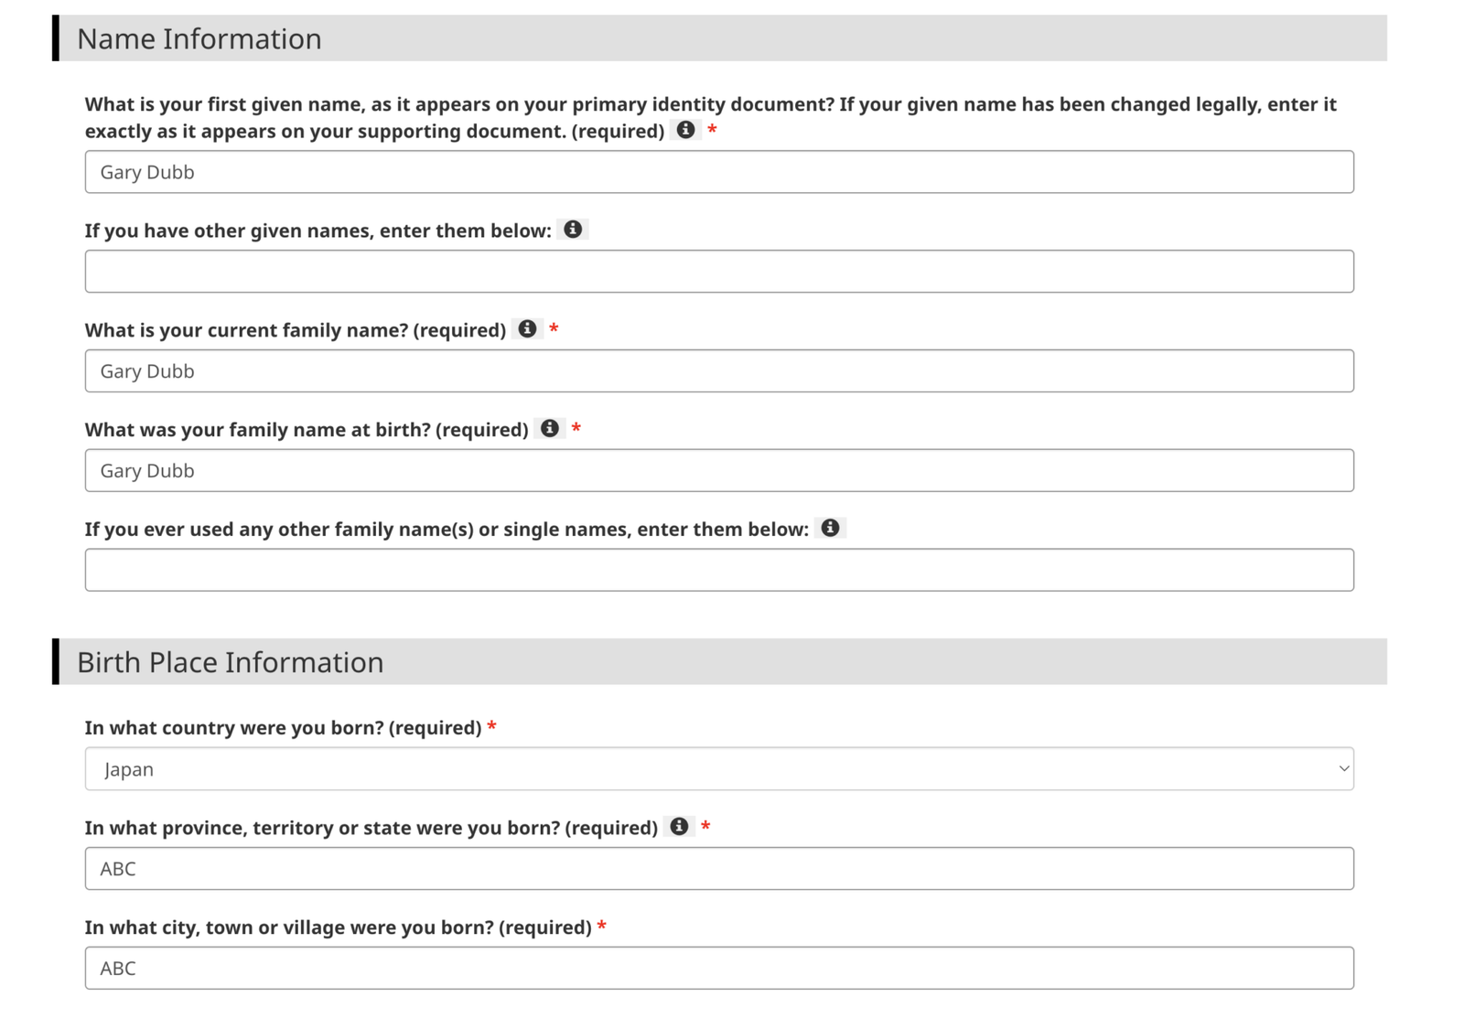
Task: Click info icon for first given name question
Action: tap(685, 130)
